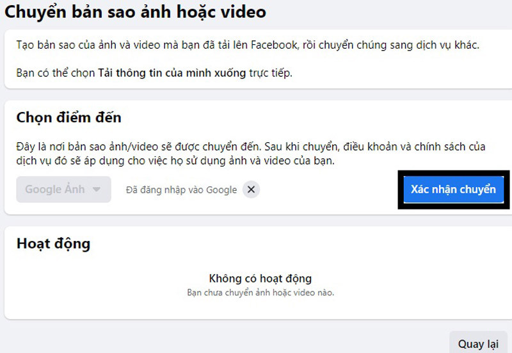Click the Không có hoạt động message
Viewport: 512px width, 353px height.
(x=260, y=279)
